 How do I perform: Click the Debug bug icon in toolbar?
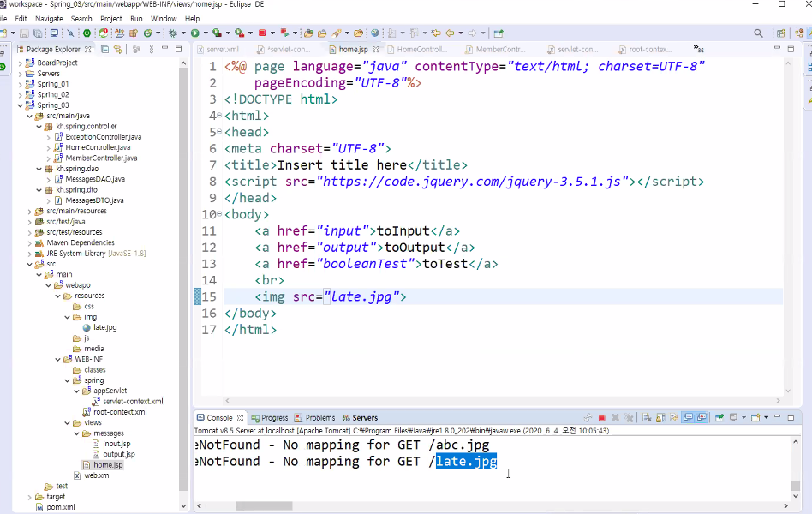click(x=173, y=33)
